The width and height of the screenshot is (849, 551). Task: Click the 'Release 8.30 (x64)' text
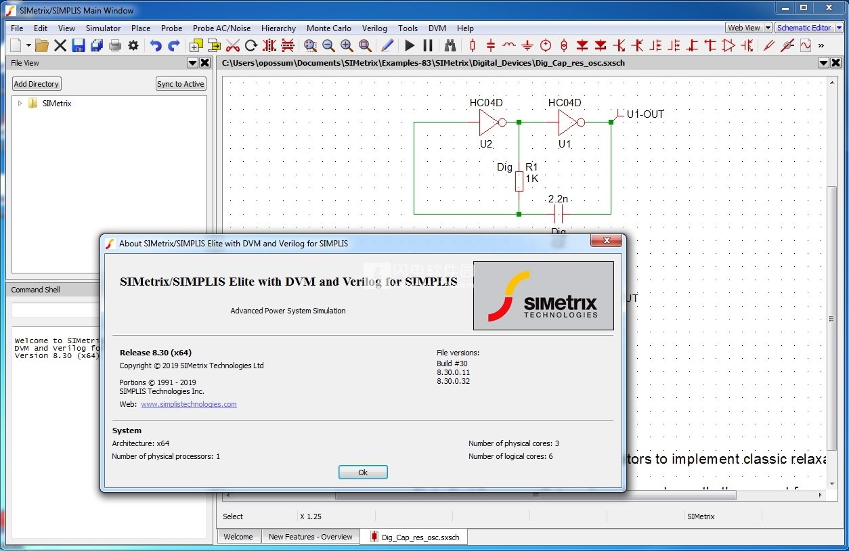coord(156,353)
